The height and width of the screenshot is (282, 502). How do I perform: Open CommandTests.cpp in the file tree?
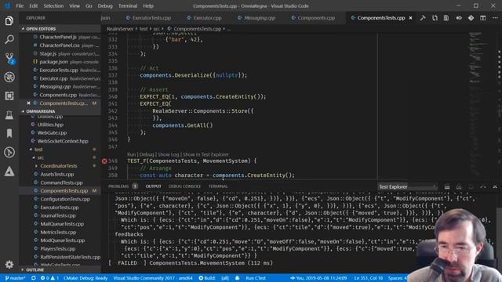[61, 183]
